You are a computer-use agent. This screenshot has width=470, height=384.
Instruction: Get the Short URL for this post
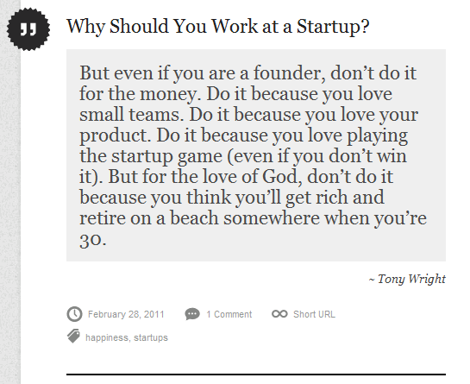point(314,314)
